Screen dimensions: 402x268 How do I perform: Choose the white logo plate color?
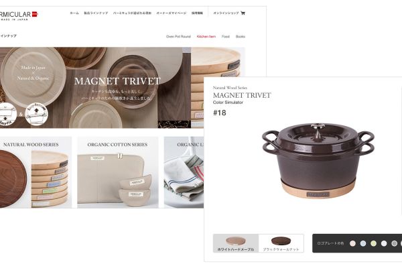coord(384,243)
